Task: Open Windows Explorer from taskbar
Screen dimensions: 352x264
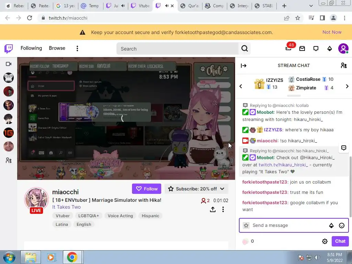Action: point(31,257)
